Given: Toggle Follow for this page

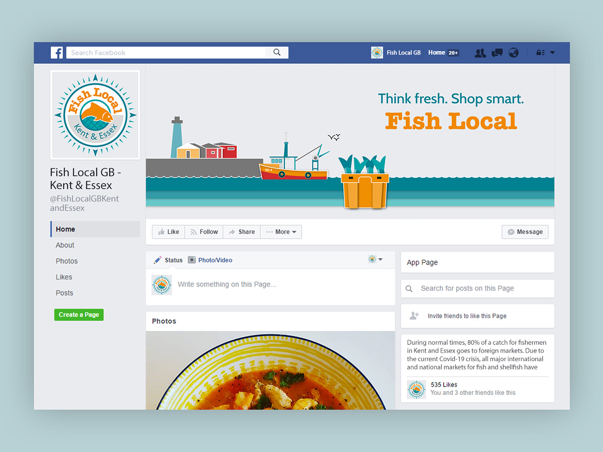Looking at the screenshot, I should tap(204, 232).
